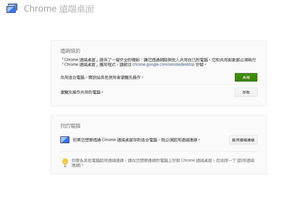The width and height of the screenshot is (296, 201).
Task: Click the Chrome Remote Desktop logo icon
Action: point(12,8)
